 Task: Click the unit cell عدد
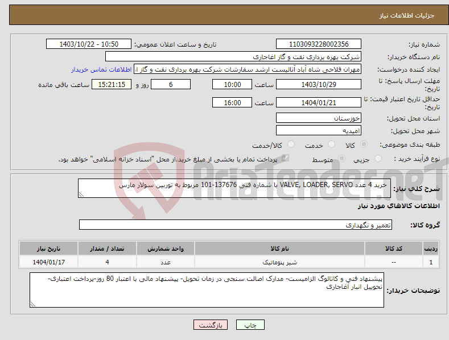pos(166,262)
